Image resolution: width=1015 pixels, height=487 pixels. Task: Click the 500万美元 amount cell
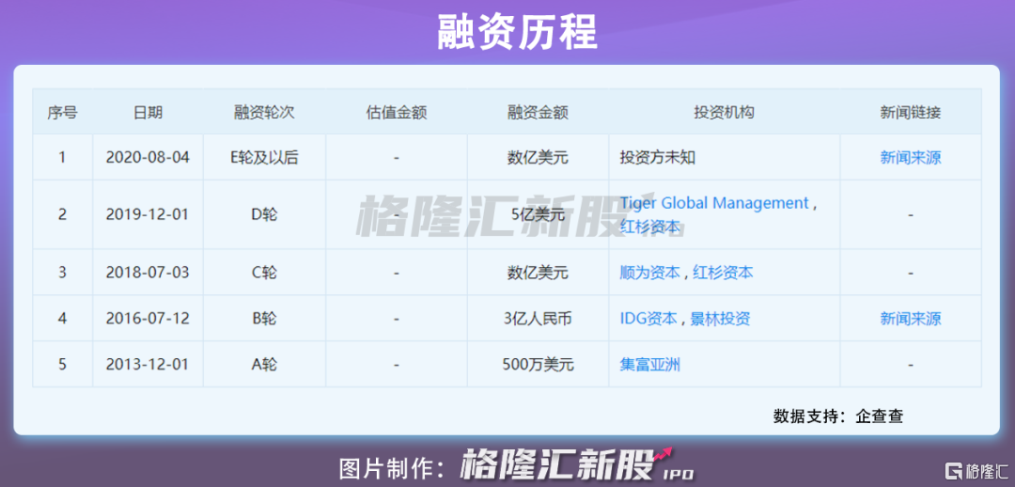pos(538,365)
